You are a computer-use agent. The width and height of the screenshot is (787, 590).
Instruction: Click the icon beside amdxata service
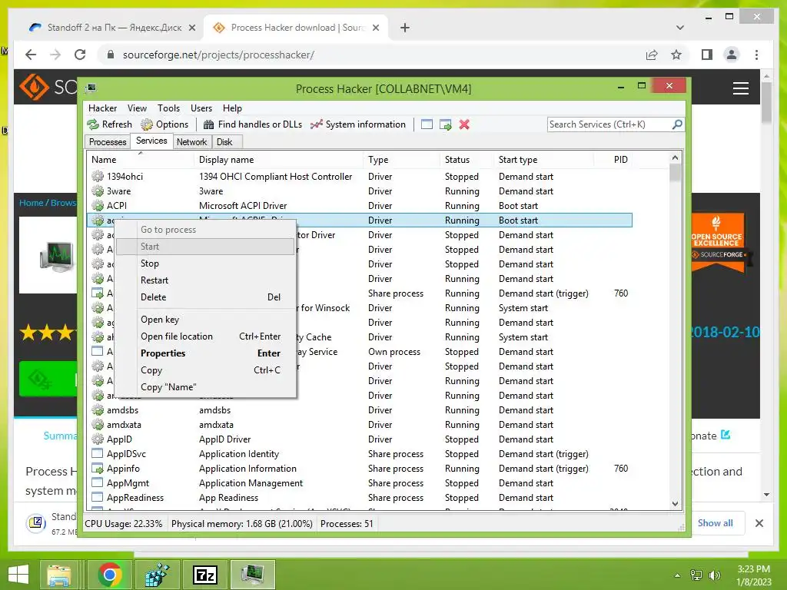pos(98,424)
